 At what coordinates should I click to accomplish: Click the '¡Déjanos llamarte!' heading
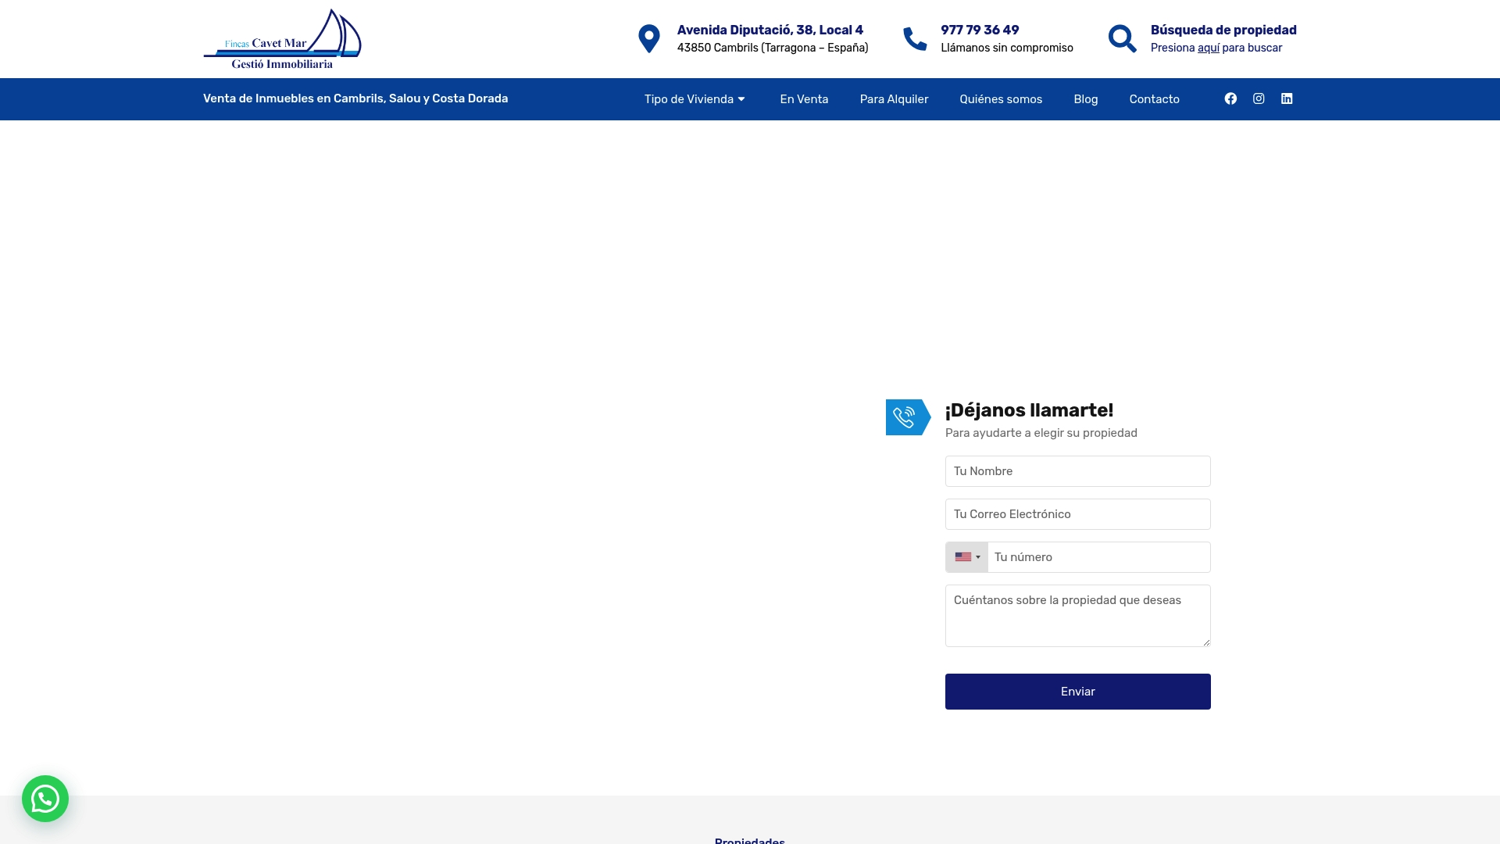pyautogui.click(x=1029, y=410)
